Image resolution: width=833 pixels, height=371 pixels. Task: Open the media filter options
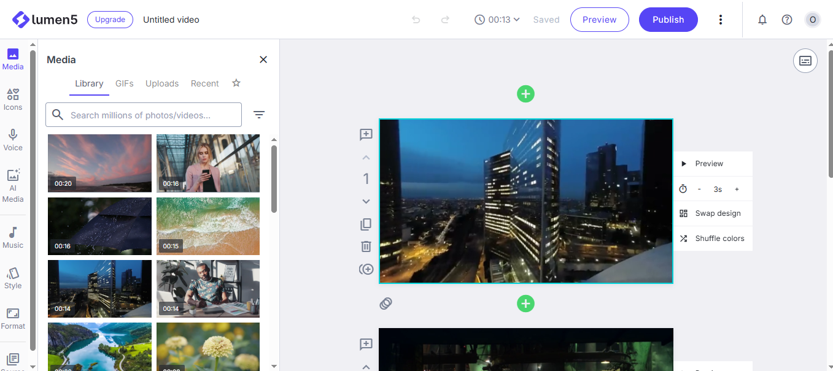tap(259, 115)
